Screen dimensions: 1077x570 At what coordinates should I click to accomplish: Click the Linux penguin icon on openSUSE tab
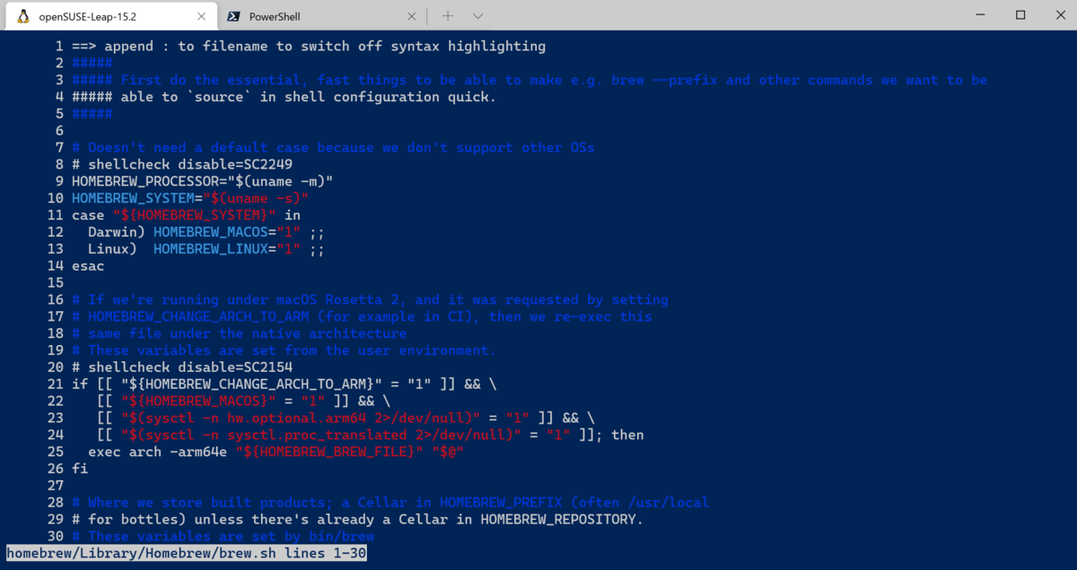pos(23,16)
